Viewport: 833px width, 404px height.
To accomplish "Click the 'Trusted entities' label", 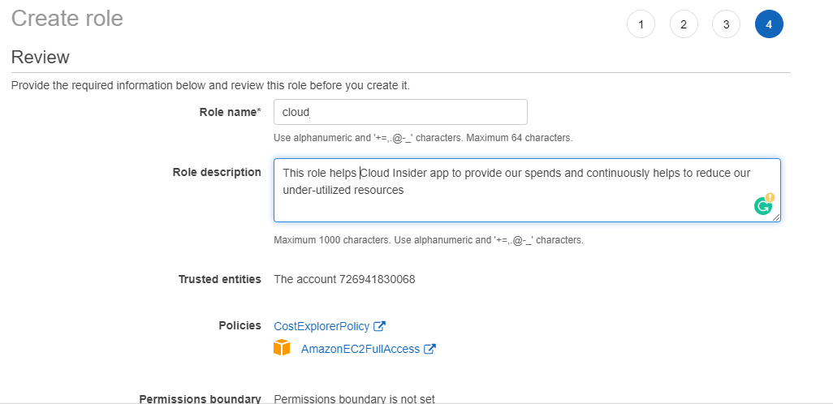I will pos(220,279).
